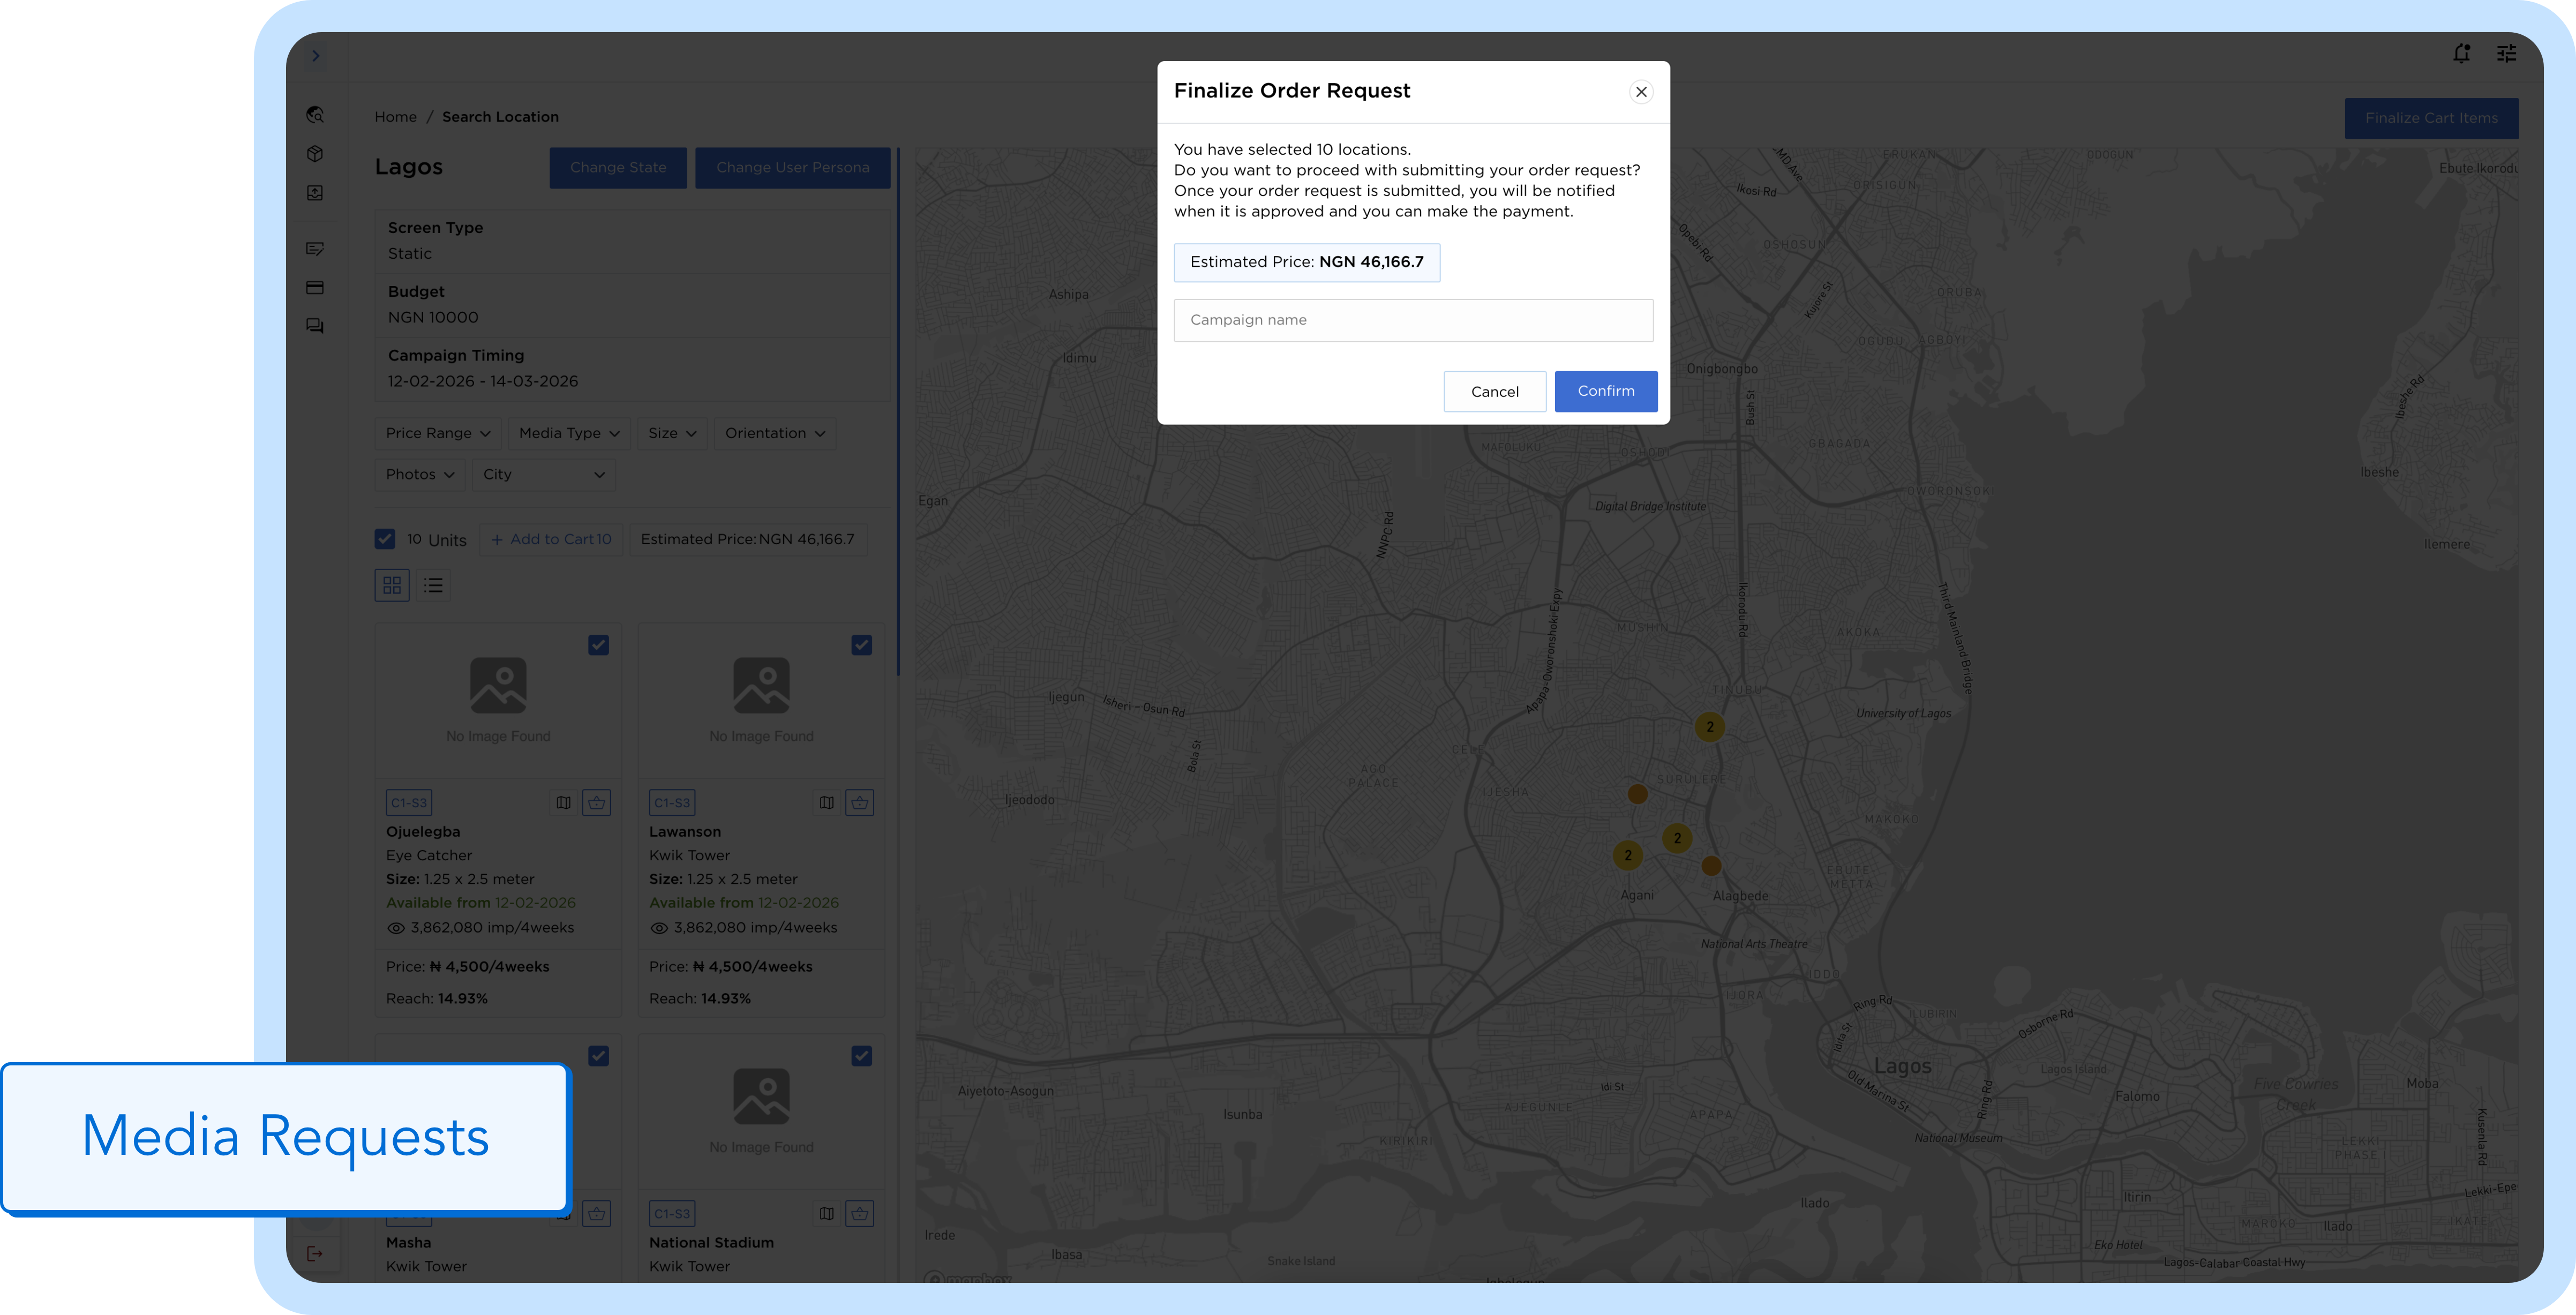Viewport: 2576px width, 1315px height.
Task: Click the C1-S3 tag on Lawanson card
Action: coord(672,803)
